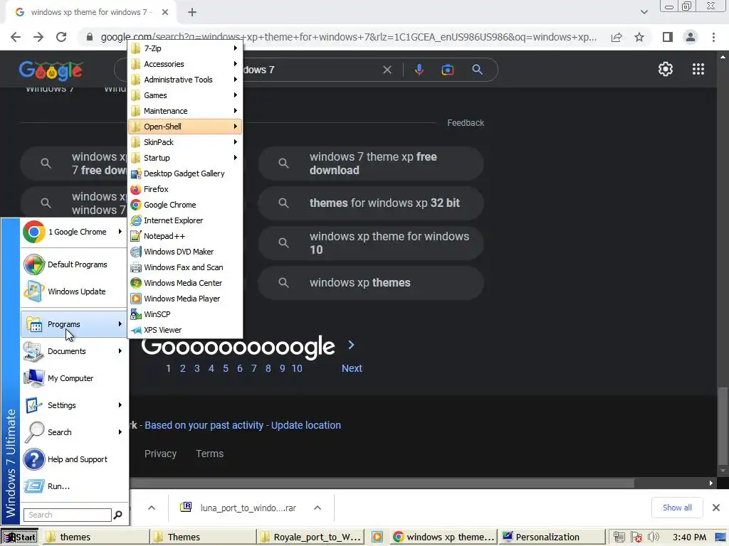This screenshot has width=729, height=546.
Task: Reload the current page
Action: (61, 37)
